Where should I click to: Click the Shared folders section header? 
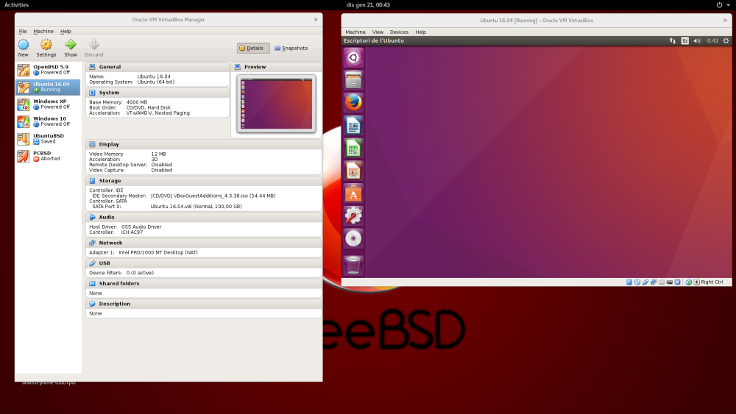(x=204, y=283)
